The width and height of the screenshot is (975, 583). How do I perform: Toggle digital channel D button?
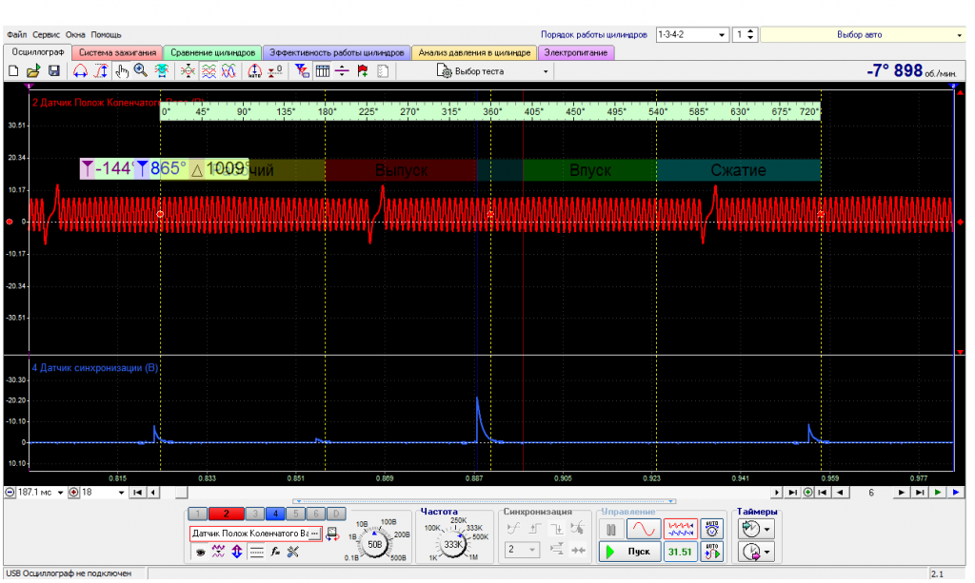point(336,514)
